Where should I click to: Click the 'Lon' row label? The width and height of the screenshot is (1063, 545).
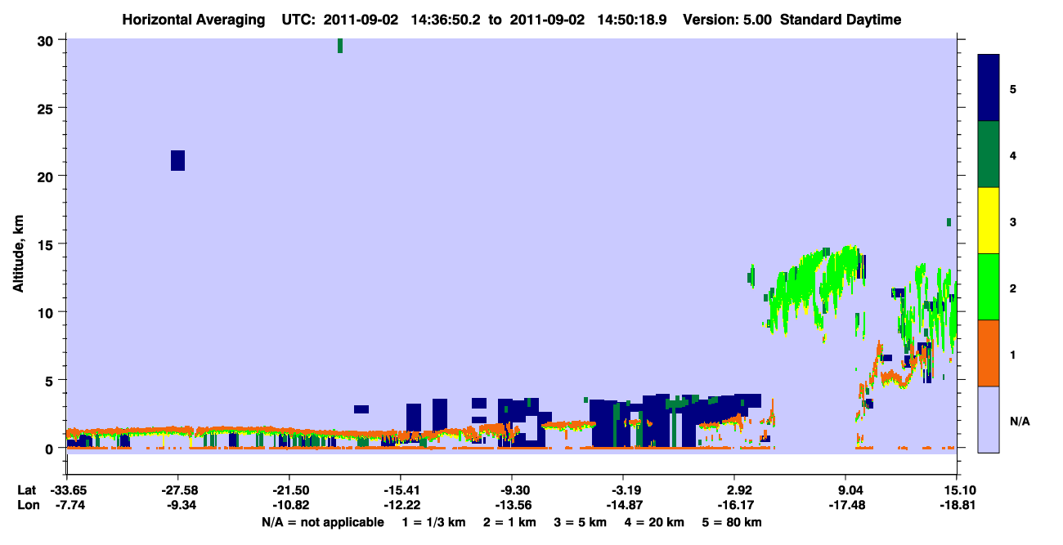click(27, 505)
